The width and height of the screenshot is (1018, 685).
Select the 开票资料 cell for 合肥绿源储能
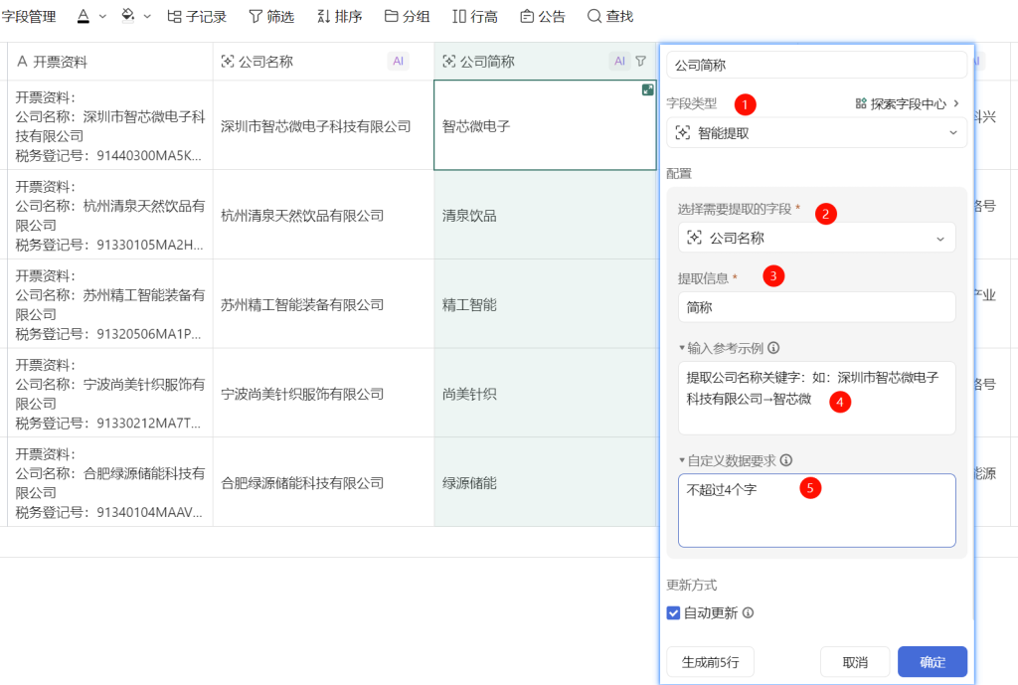pyautogui.click(x=110, y=482)
